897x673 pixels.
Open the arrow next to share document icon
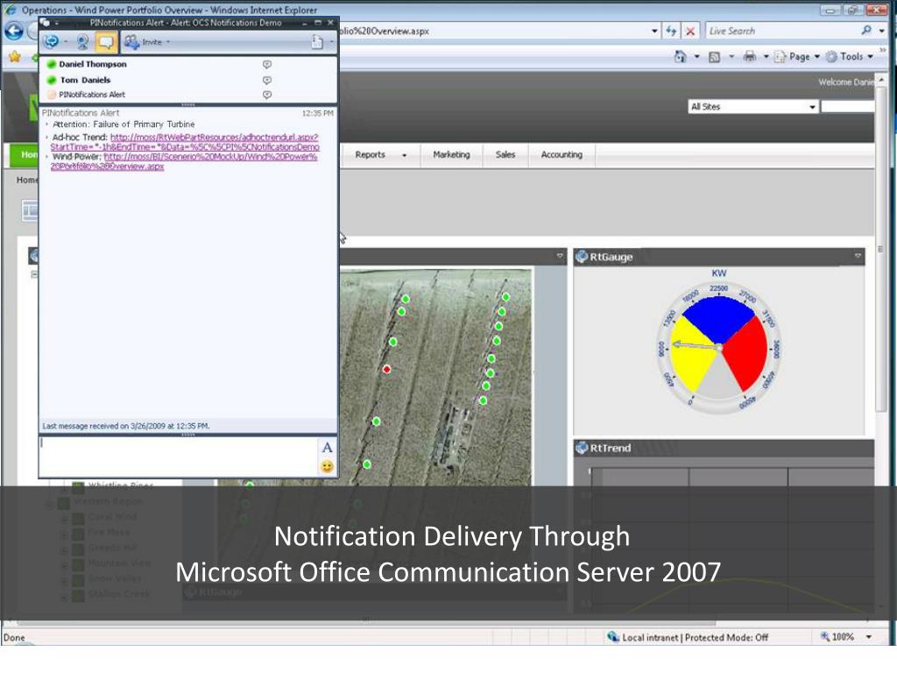(x=332, y=42)
